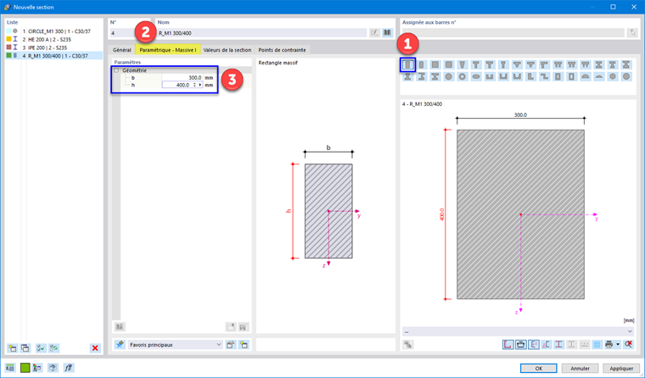Click the save favorite icon right of Favoris principaux
This screenshot has width=645, height=378.
pyautogui.click(x=230, y=345)
